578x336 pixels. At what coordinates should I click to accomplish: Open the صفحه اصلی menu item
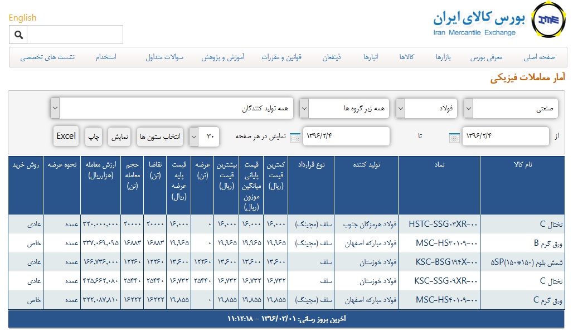(x=539, y=57)
